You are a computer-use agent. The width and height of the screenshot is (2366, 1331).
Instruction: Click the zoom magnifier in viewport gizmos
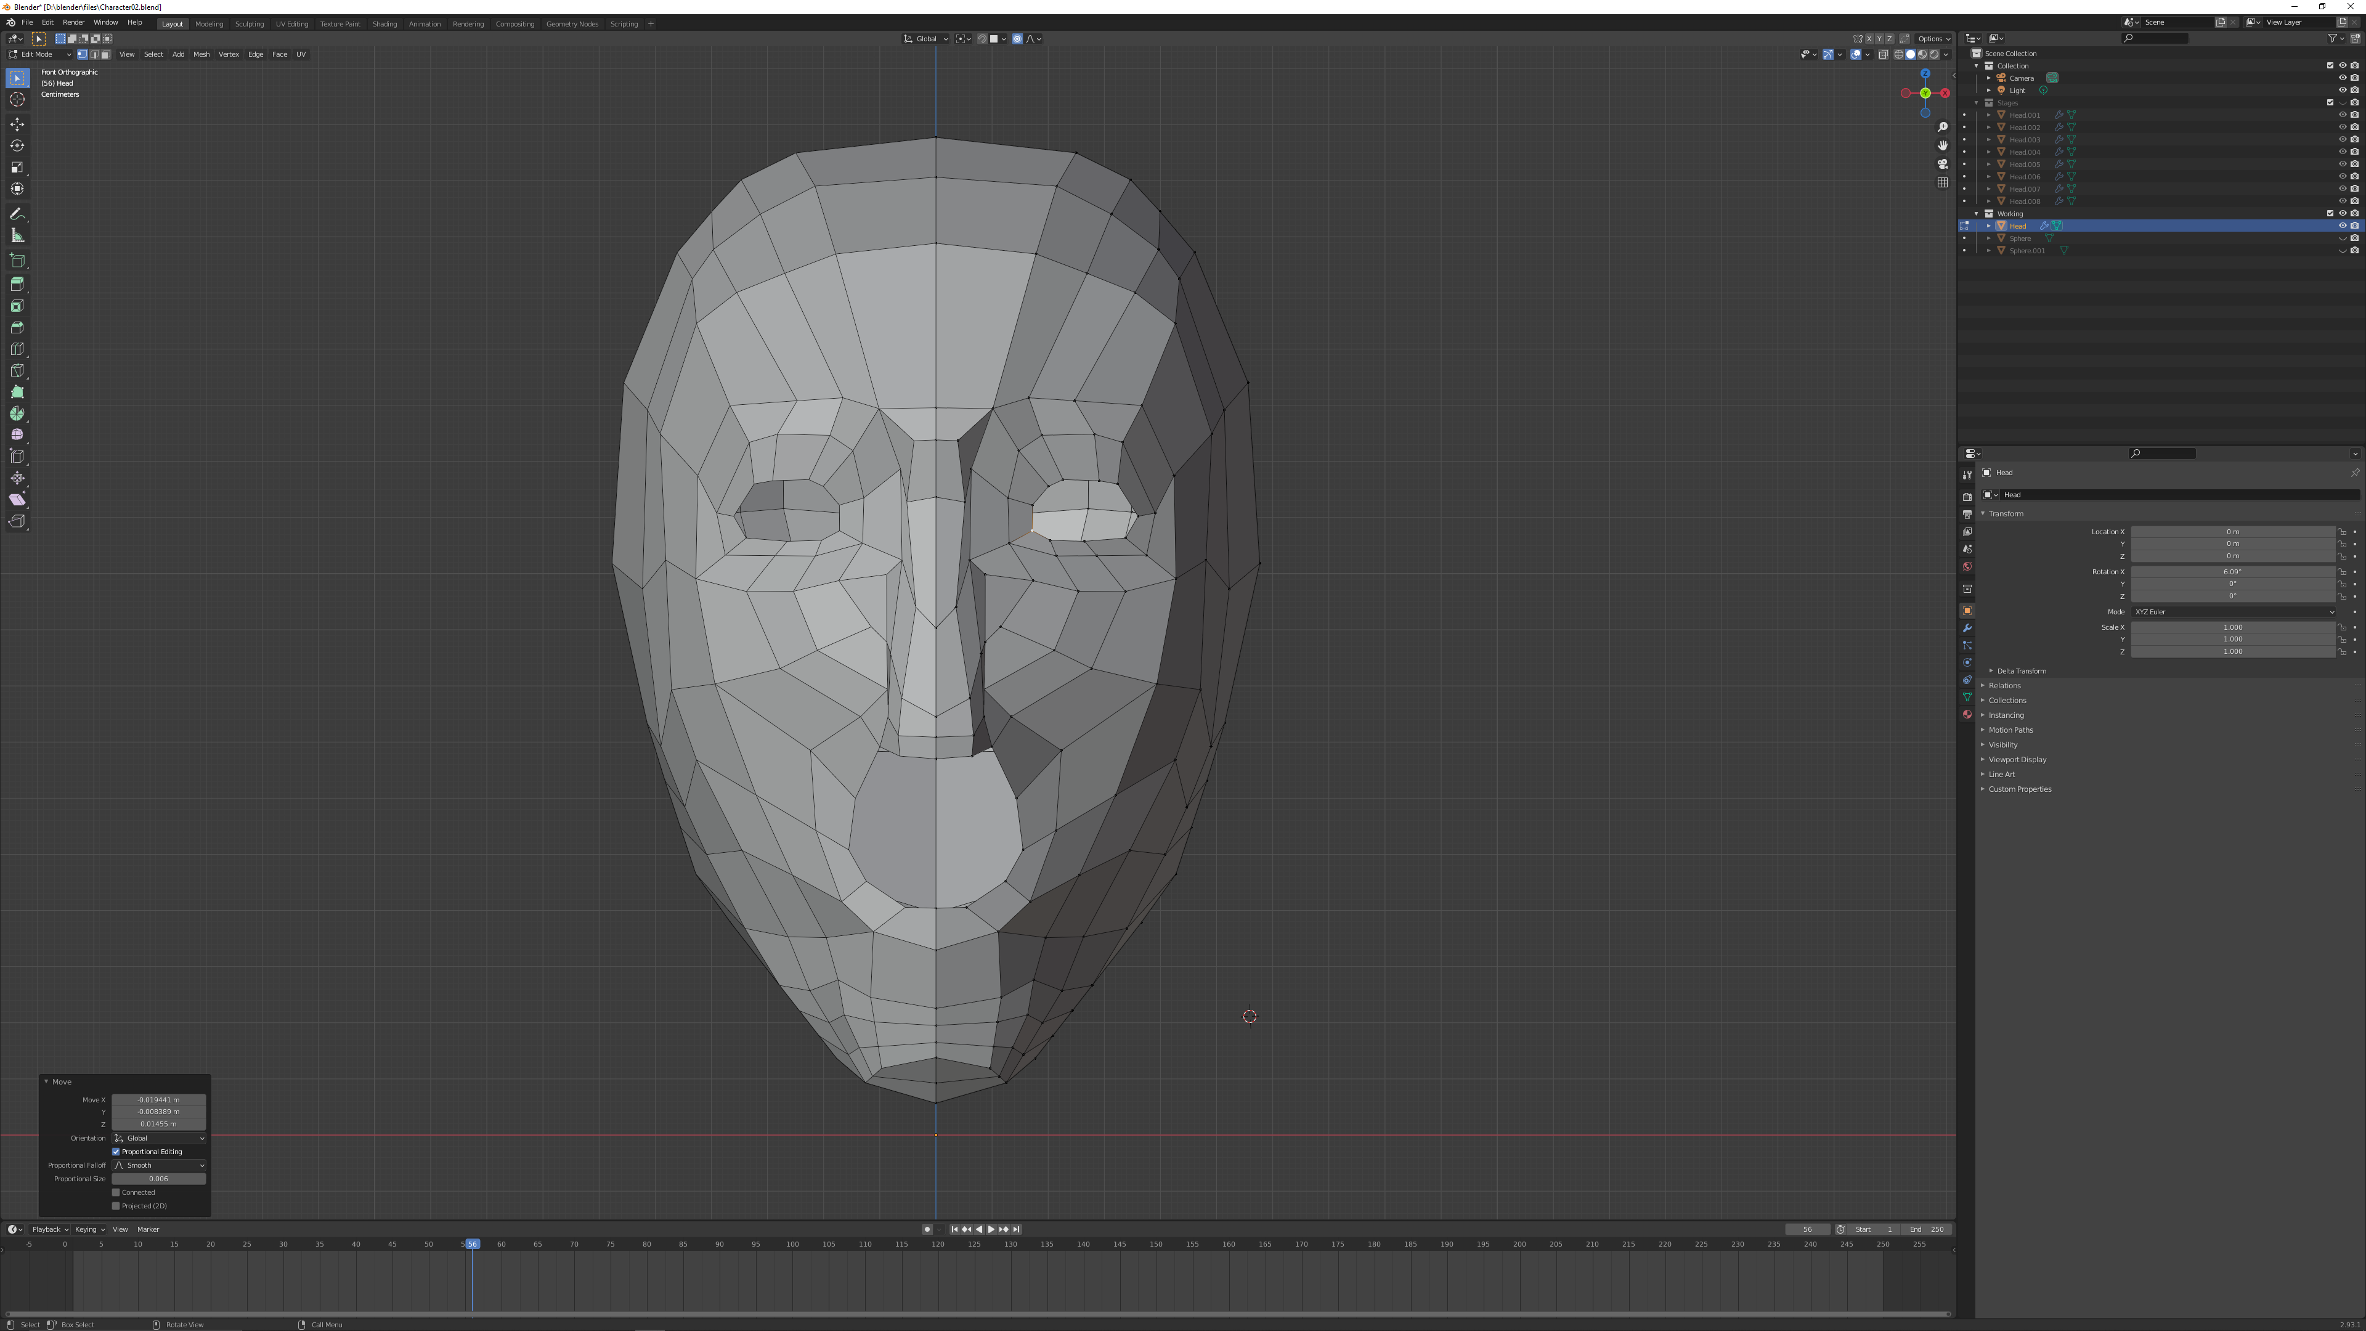coord(1943,128)
